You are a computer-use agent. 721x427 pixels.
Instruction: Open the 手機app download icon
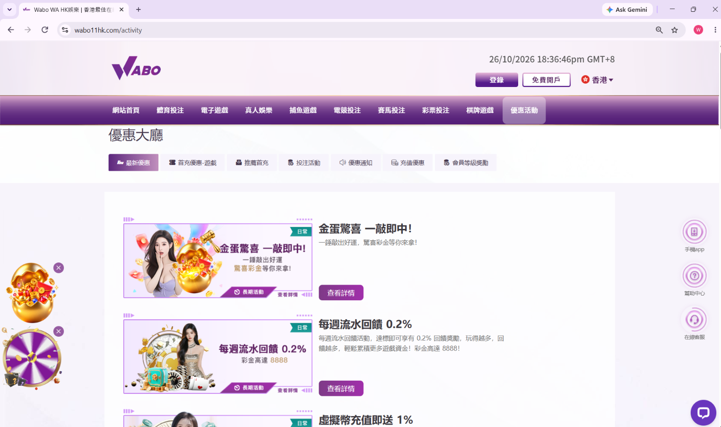point(694,232)
